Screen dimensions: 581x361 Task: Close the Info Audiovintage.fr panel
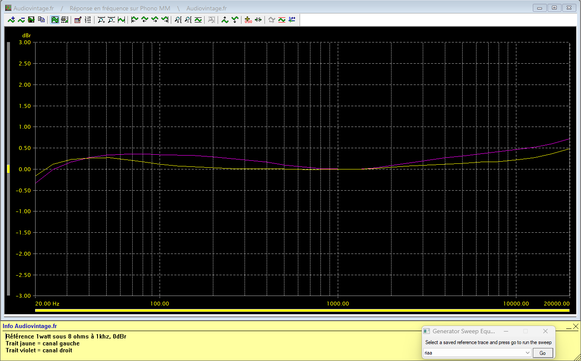(575, 326)
